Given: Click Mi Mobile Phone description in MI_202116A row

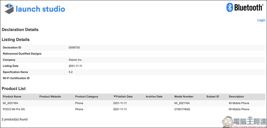Looking at the screenshot, I should coord(239,103).
